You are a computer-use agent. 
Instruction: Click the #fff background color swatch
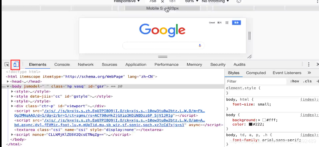point(264,120)
